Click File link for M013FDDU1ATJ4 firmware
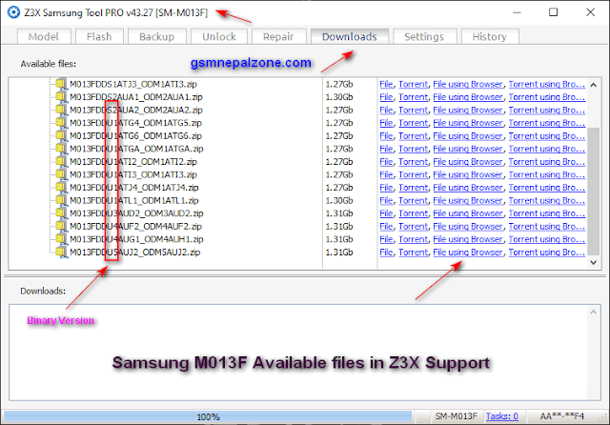This screenshot has height=425, width=610. 386,188
